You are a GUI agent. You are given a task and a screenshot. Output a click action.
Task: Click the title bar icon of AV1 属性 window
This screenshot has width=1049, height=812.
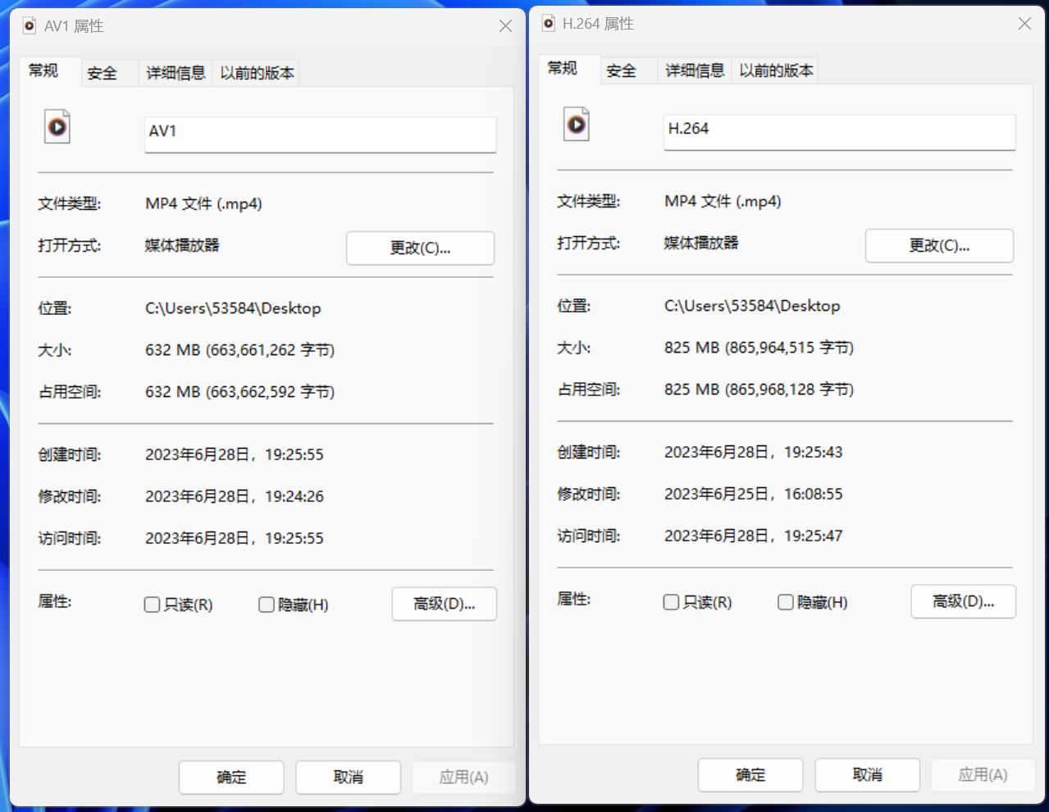[32, 25]
